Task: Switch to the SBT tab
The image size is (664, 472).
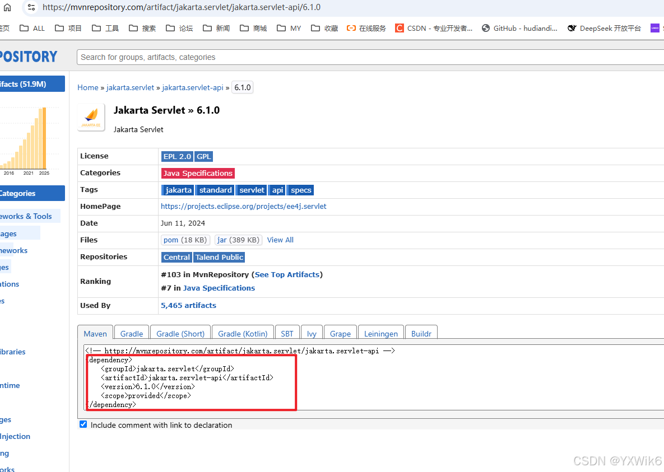Action: pyautogui.click(x=287, y=334)
